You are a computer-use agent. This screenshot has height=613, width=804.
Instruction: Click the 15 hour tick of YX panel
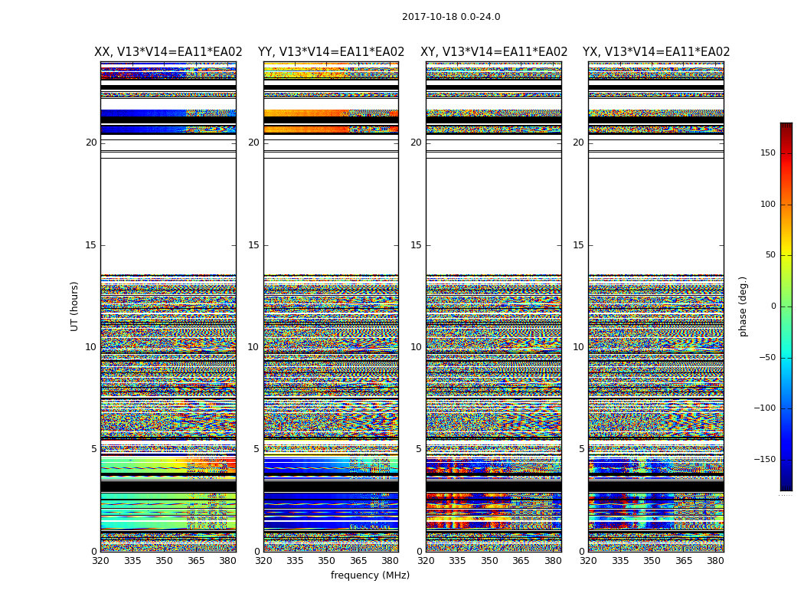click(578, 245)
